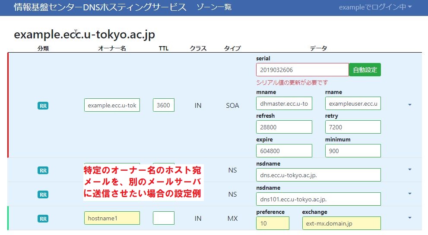Image resolution: width=428 pixels, height=235 pixels.
Task: Click the minimum field with 900
Action: [x=353, y=151]
